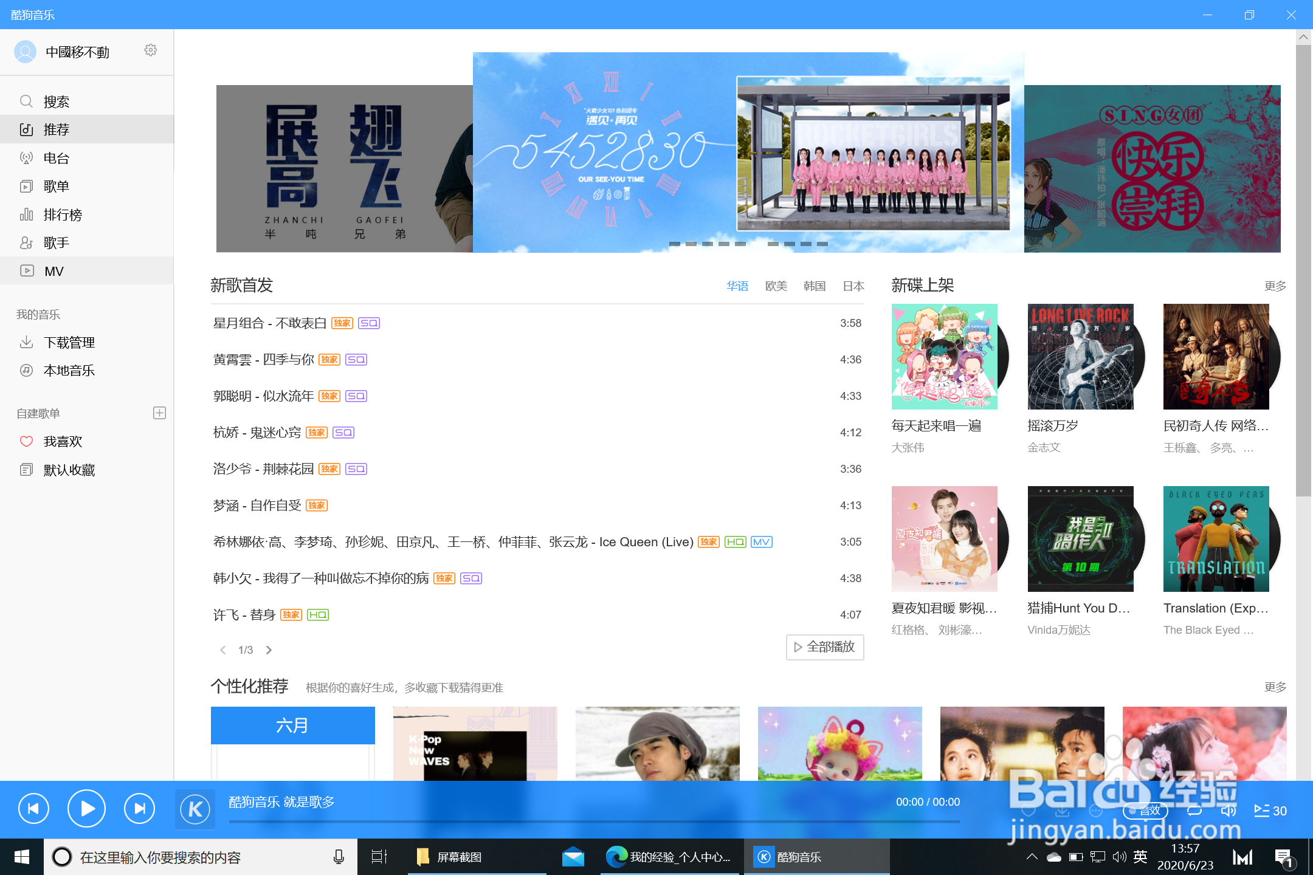The height and width of the screenshot is (875, 1313).
Task: Play song 洛少爷 - 荆棘花园
Action: (264, 469)
